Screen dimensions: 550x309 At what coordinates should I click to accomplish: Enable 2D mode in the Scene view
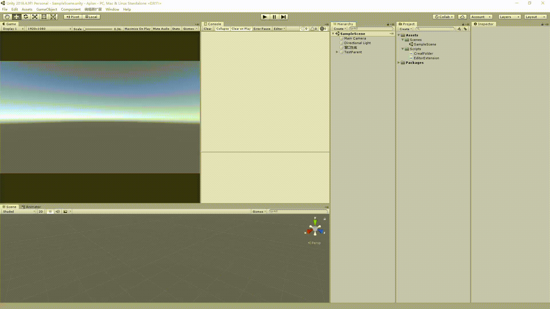40,211
